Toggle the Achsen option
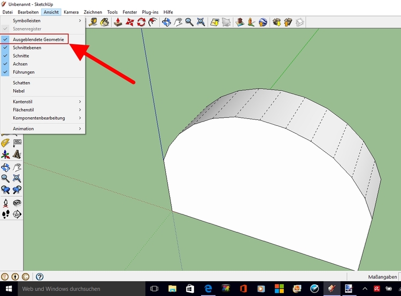This screenshot has height=296, width=401. coord(42,64)
